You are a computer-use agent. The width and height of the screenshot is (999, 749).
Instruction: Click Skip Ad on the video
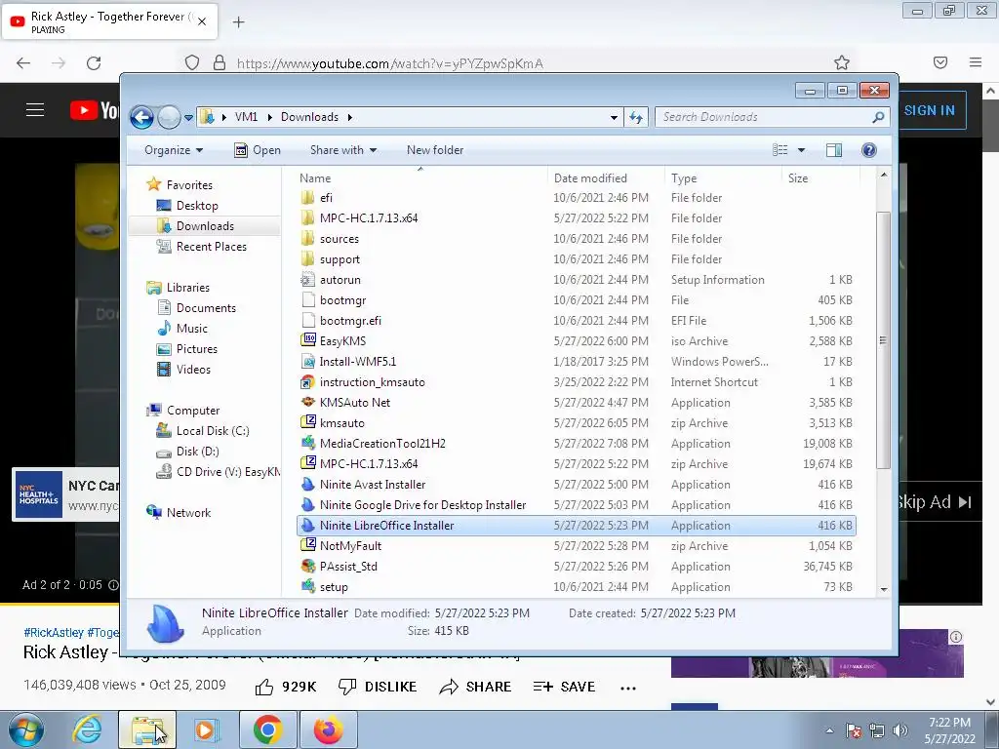pos(935,502)
